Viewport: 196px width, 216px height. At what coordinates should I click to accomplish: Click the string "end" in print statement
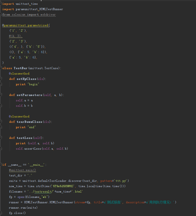tap(32, 127)
